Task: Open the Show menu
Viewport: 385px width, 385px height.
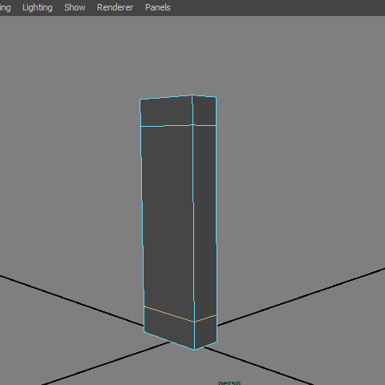Action: (x=75, y=7)
